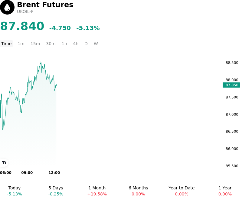Image resolution: width=242 pixels, height=200 pixels.
Task: Select the 1m time interval
Action: pos(21,44)
